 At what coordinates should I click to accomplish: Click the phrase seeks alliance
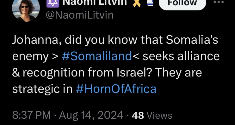[x=181, y=56]
